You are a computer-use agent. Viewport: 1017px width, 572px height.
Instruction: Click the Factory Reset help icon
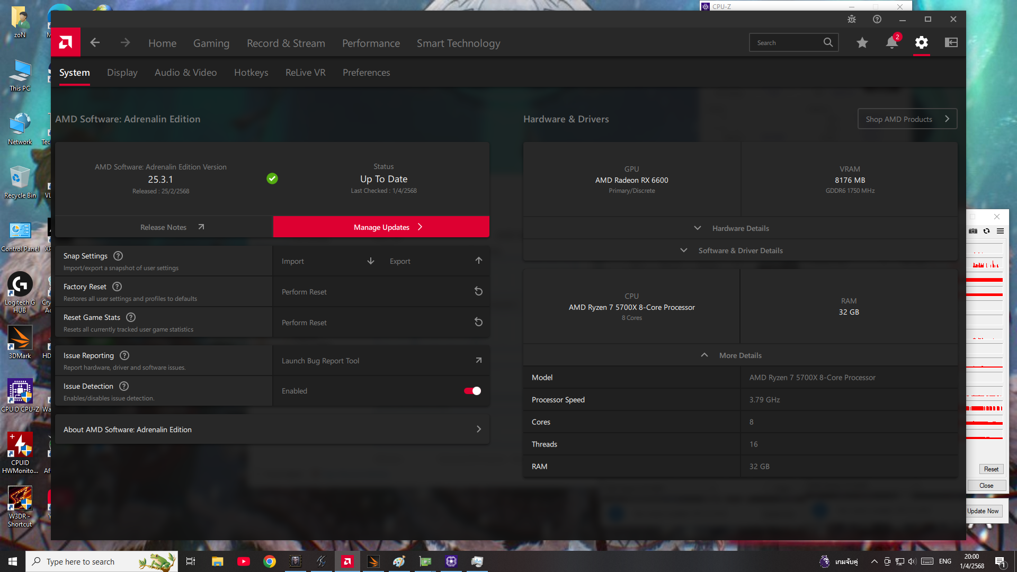click(117, 287)
